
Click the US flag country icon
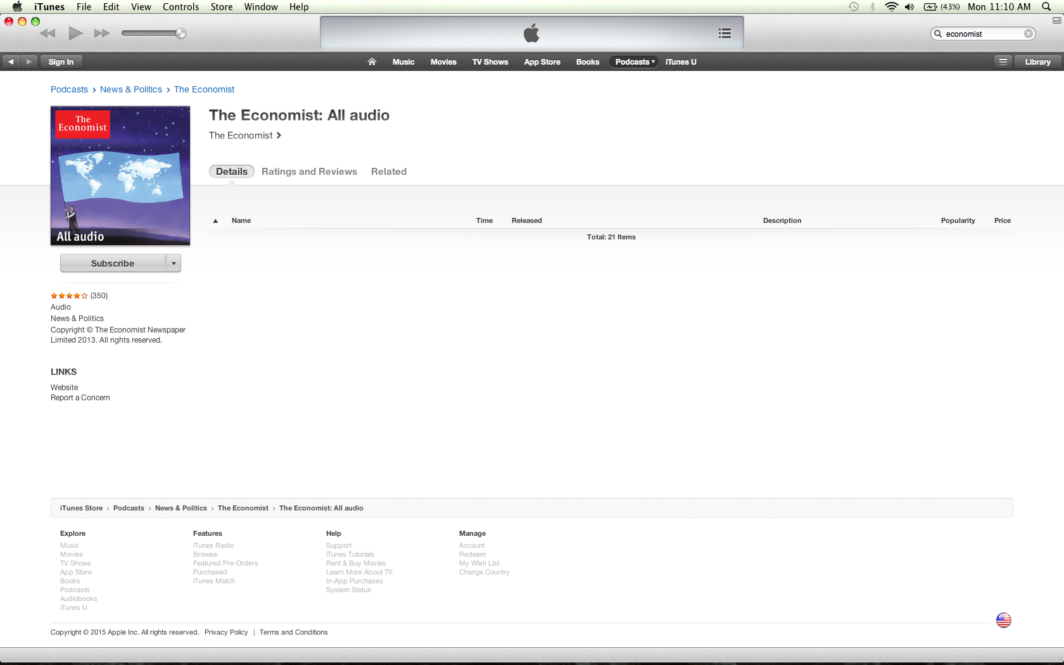click(x=1004, y=620)
